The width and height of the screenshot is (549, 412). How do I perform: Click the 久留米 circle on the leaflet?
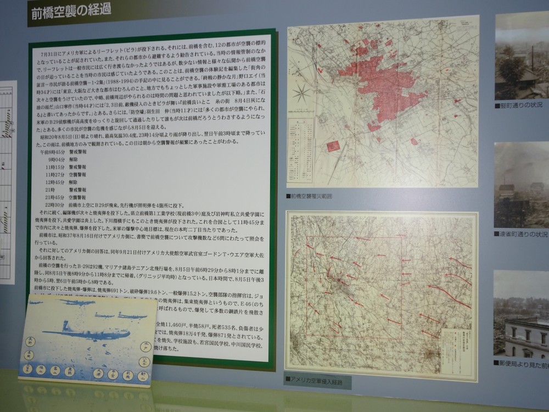(x=27, y=369)
